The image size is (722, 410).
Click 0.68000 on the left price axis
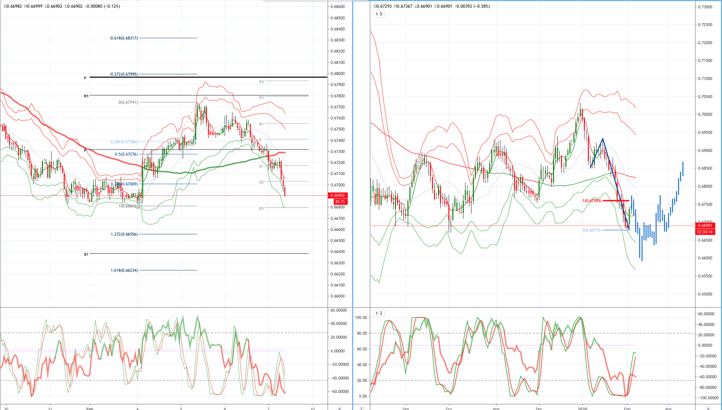[337, 74]
